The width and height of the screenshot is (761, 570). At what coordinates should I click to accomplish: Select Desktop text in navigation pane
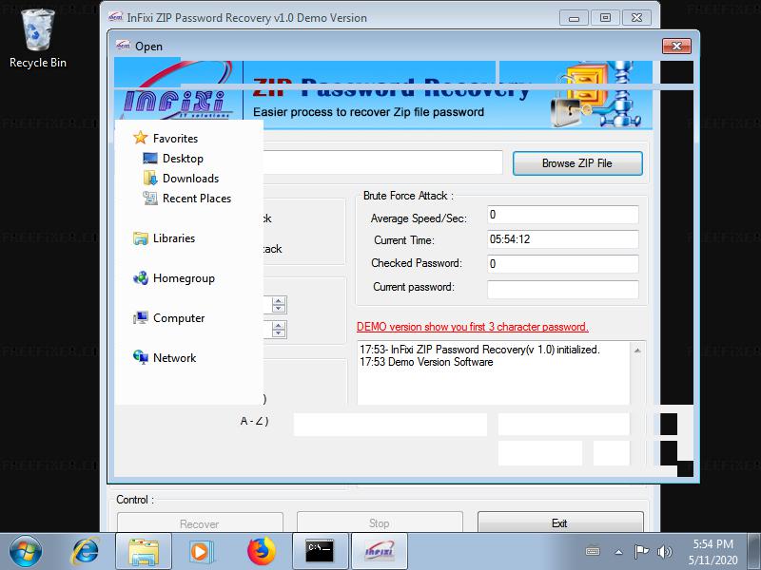(x=183, y=159)
